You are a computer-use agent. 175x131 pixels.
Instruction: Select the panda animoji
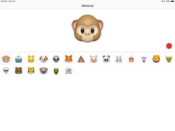[x=106, y=59]
